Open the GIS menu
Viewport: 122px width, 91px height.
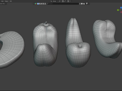tap(11, 1)
